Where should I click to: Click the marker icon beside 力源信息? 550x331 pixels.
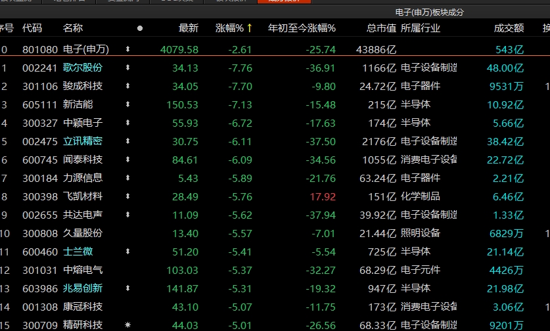(x=127, y=178)
